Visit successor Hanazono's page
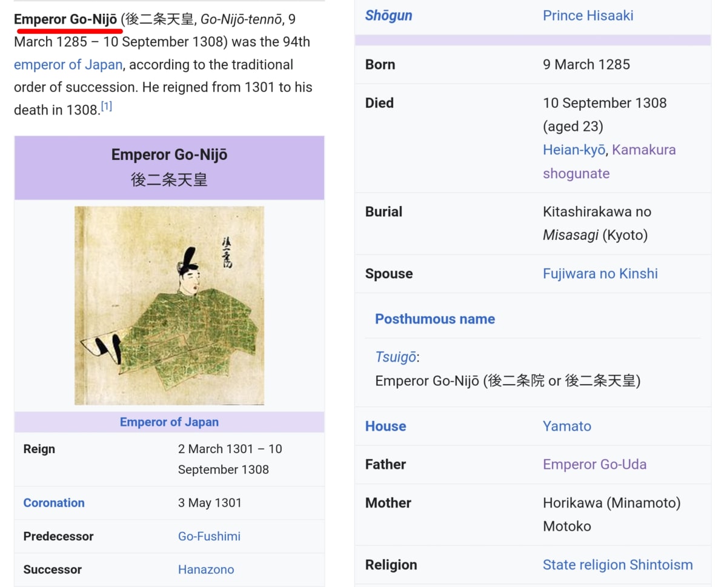 pyautogui.click(x=206, y=569)
